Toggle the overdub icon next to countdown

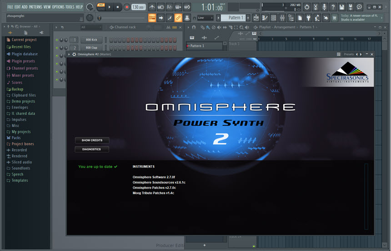(178, 7)
